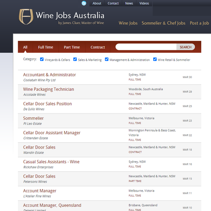The height and width of the screenshot is (211, 211).
Task: Open the Wine Packaging Technician job
Action: coord(49,89)
